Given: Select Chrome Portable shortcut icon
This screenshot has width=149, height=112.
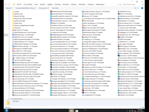Looking at the screenshot, I should pyautogui.click(x=83, y=51).
